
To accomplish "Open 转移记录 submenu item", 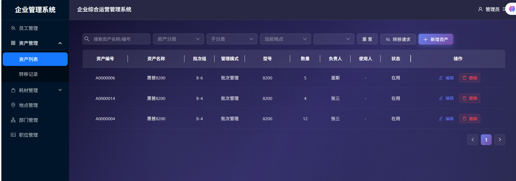I will tap(35, 74).
